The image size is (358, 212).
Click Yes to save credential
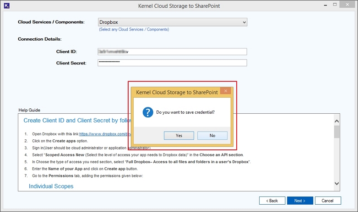[179, 135]
